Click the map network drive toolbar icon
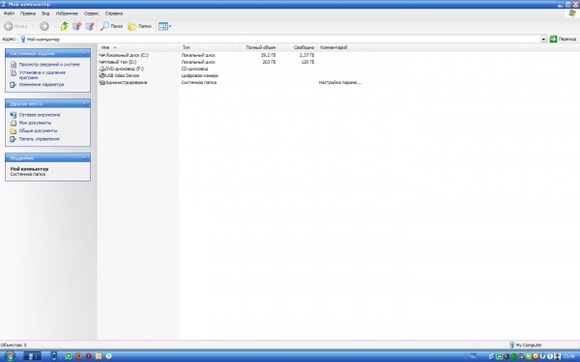The width and height of the screenshot is (580, 362). tap(77, 26)
